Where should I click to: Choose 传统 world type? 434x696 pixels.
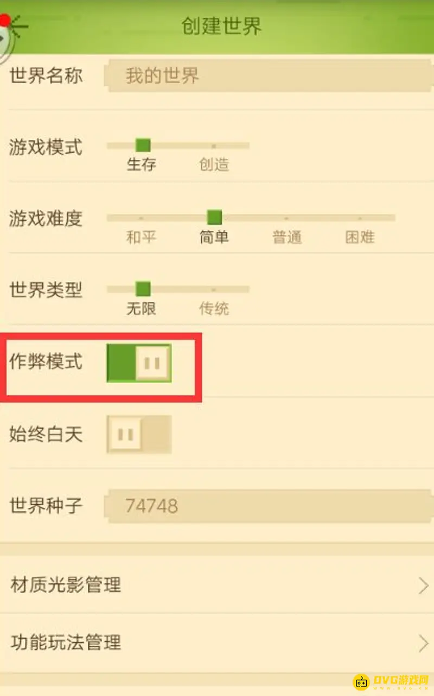214,309
